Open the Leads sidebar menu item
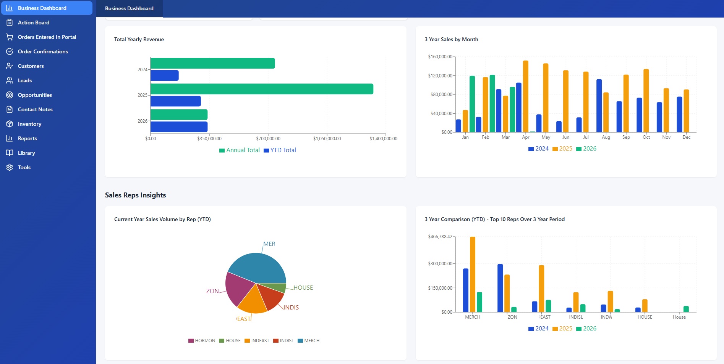The height and width of the screenshot is (364, 724). [25, 80]
